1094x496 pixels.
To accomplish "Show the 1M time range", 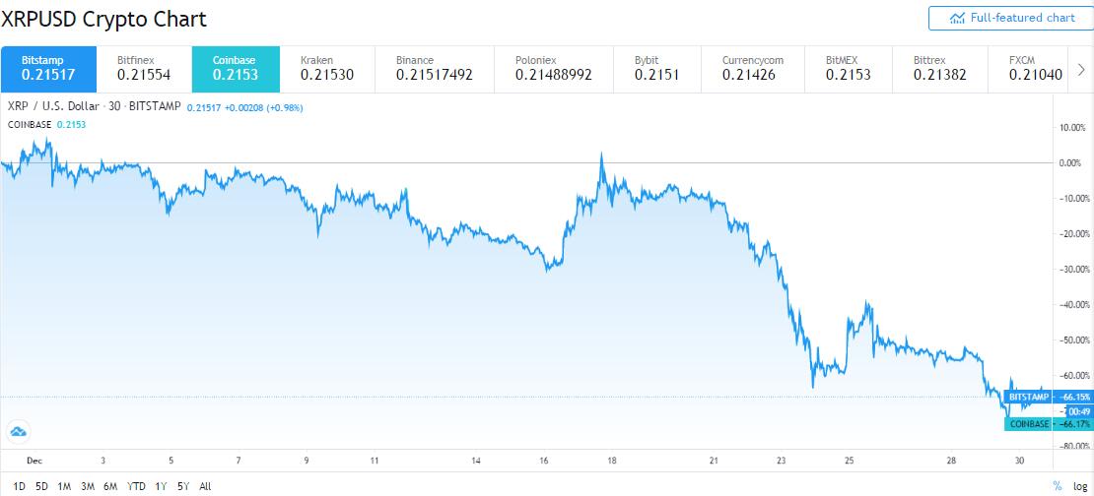I will [64, 486].
